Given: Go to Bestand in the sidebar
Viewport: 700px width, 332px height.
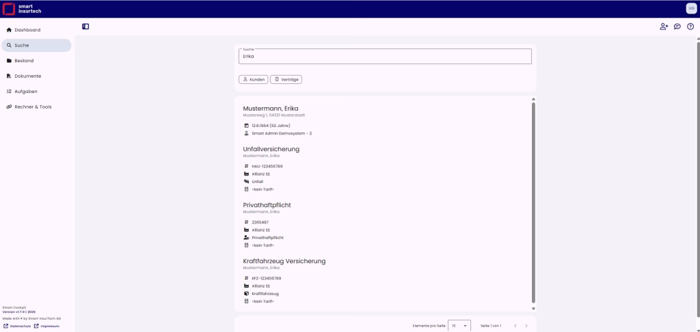Looking at the screenshot, I should pos(24,61).
